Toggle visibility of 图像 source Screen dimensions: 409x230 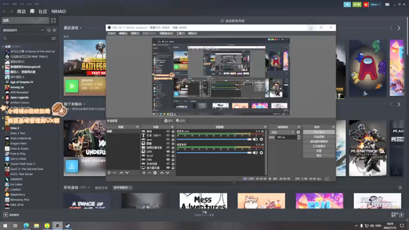click(168, 144)
